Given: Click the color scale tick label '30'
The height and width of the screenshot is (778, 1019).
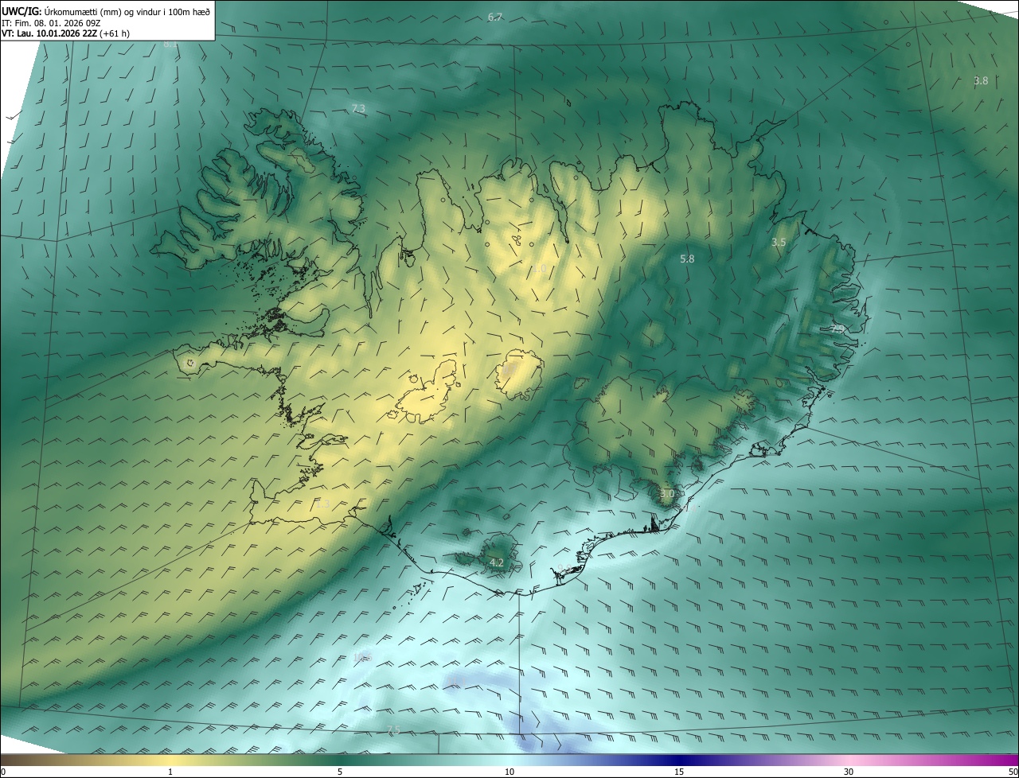Looking at the screenshot, I should coord(849,772).
